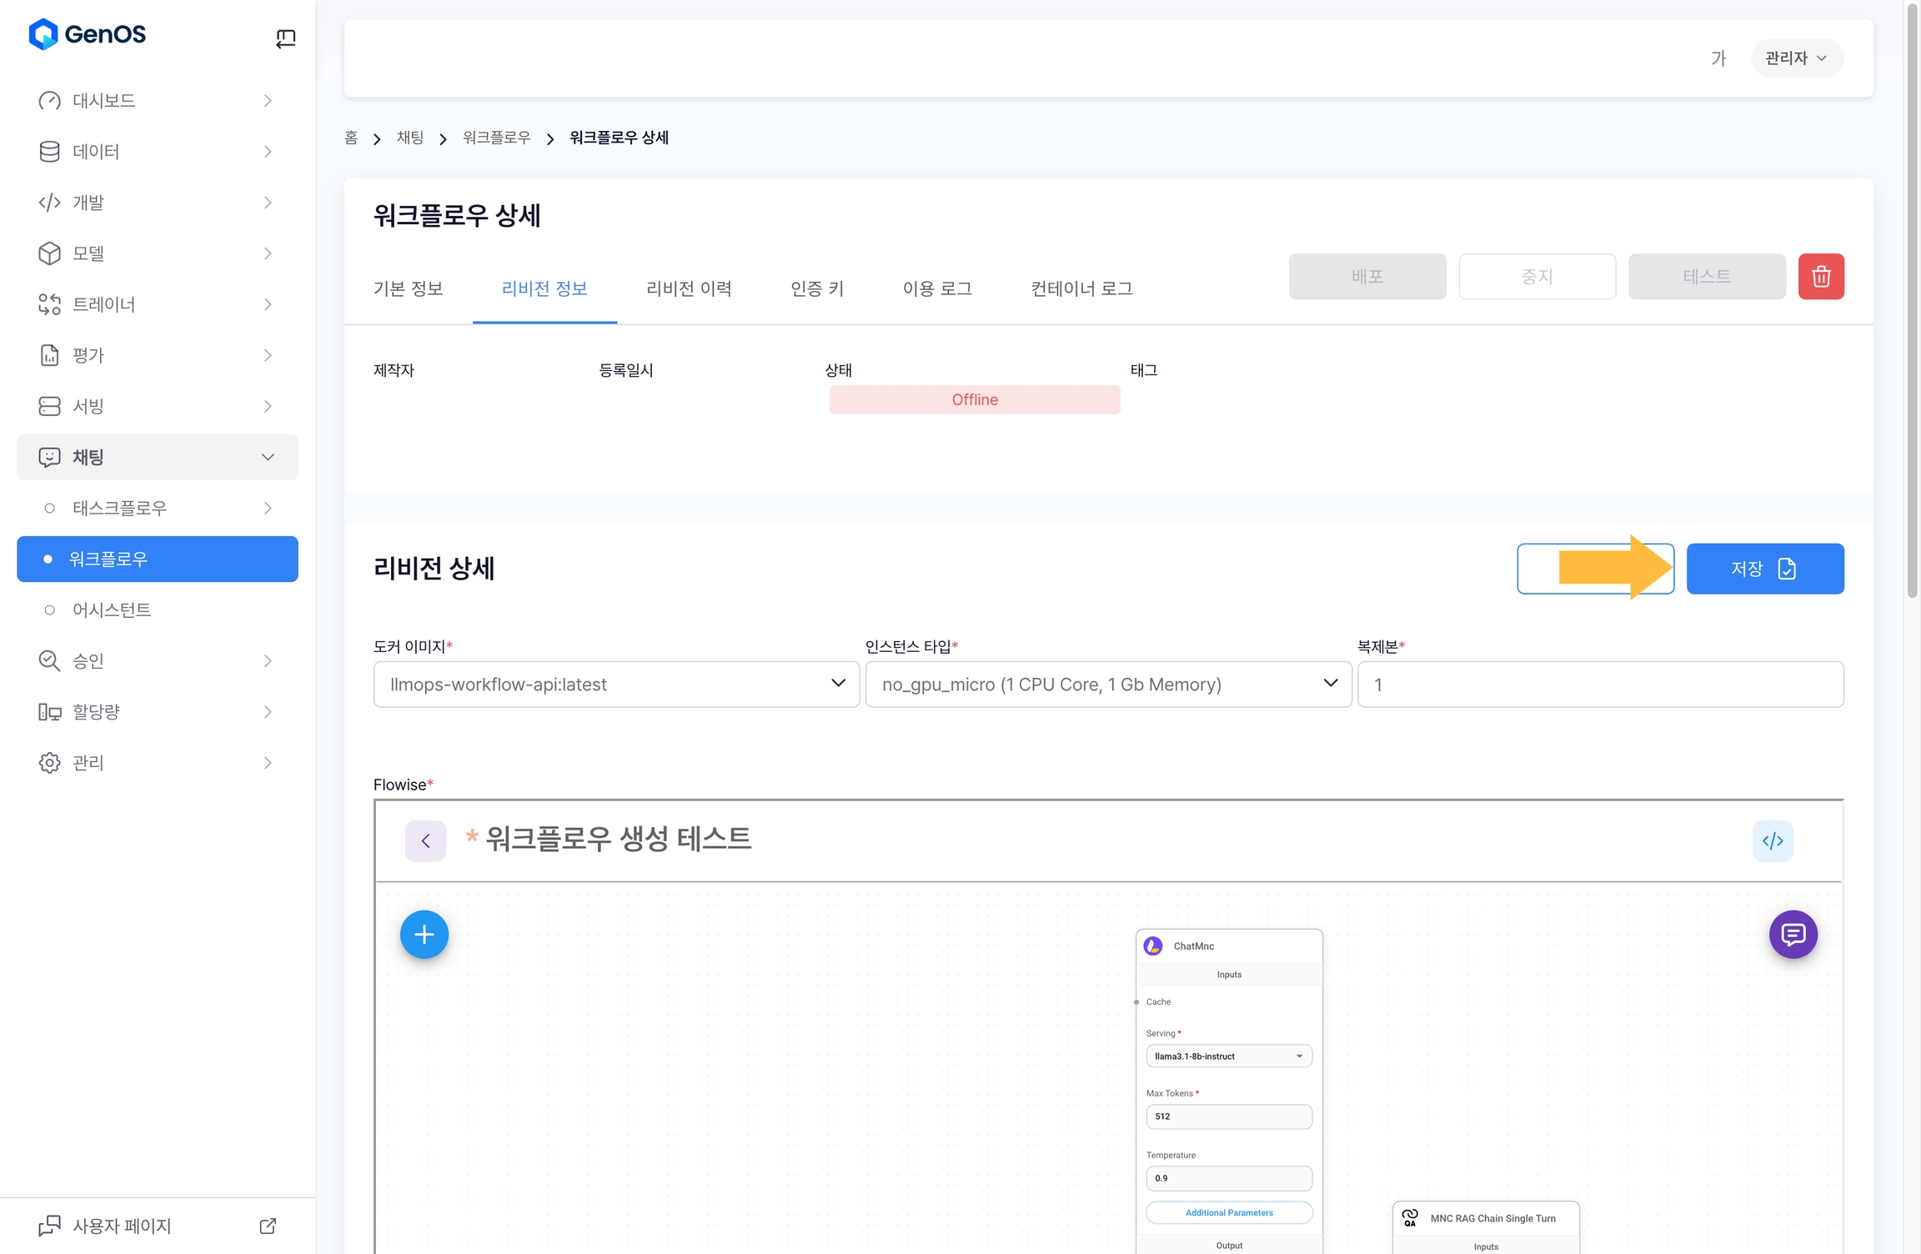The width and height of the screenshot is (1921, 1254).
Task: Click the purple back arrow in Flowise
Action: [425, 840]
